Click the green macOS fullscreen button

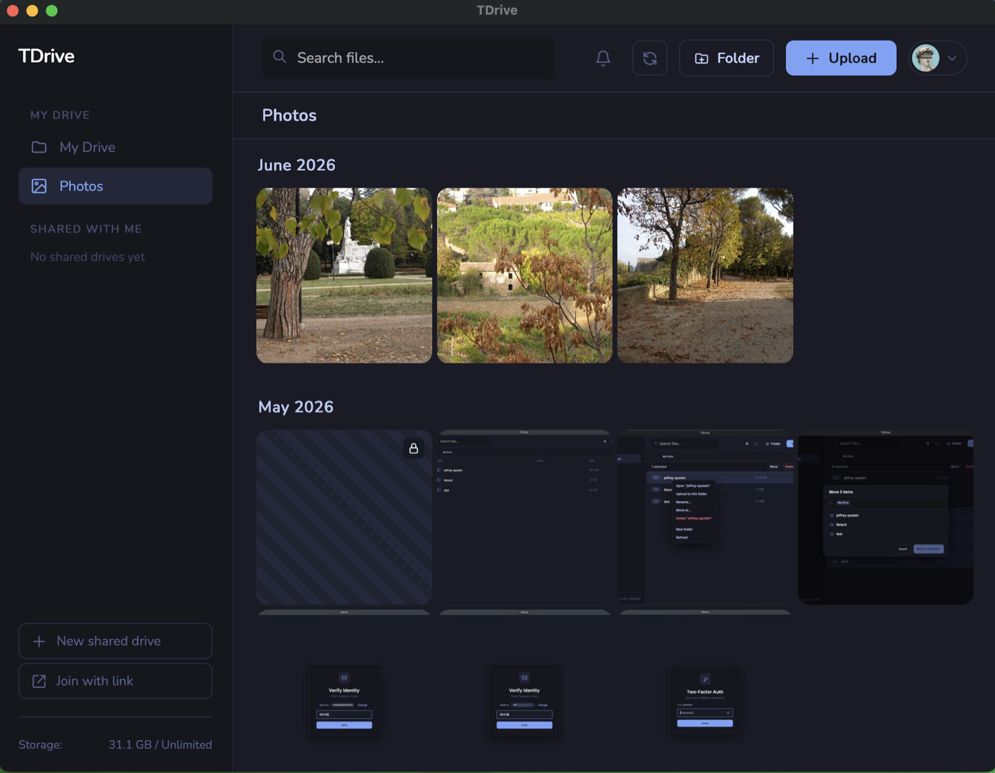click(52, 11)
